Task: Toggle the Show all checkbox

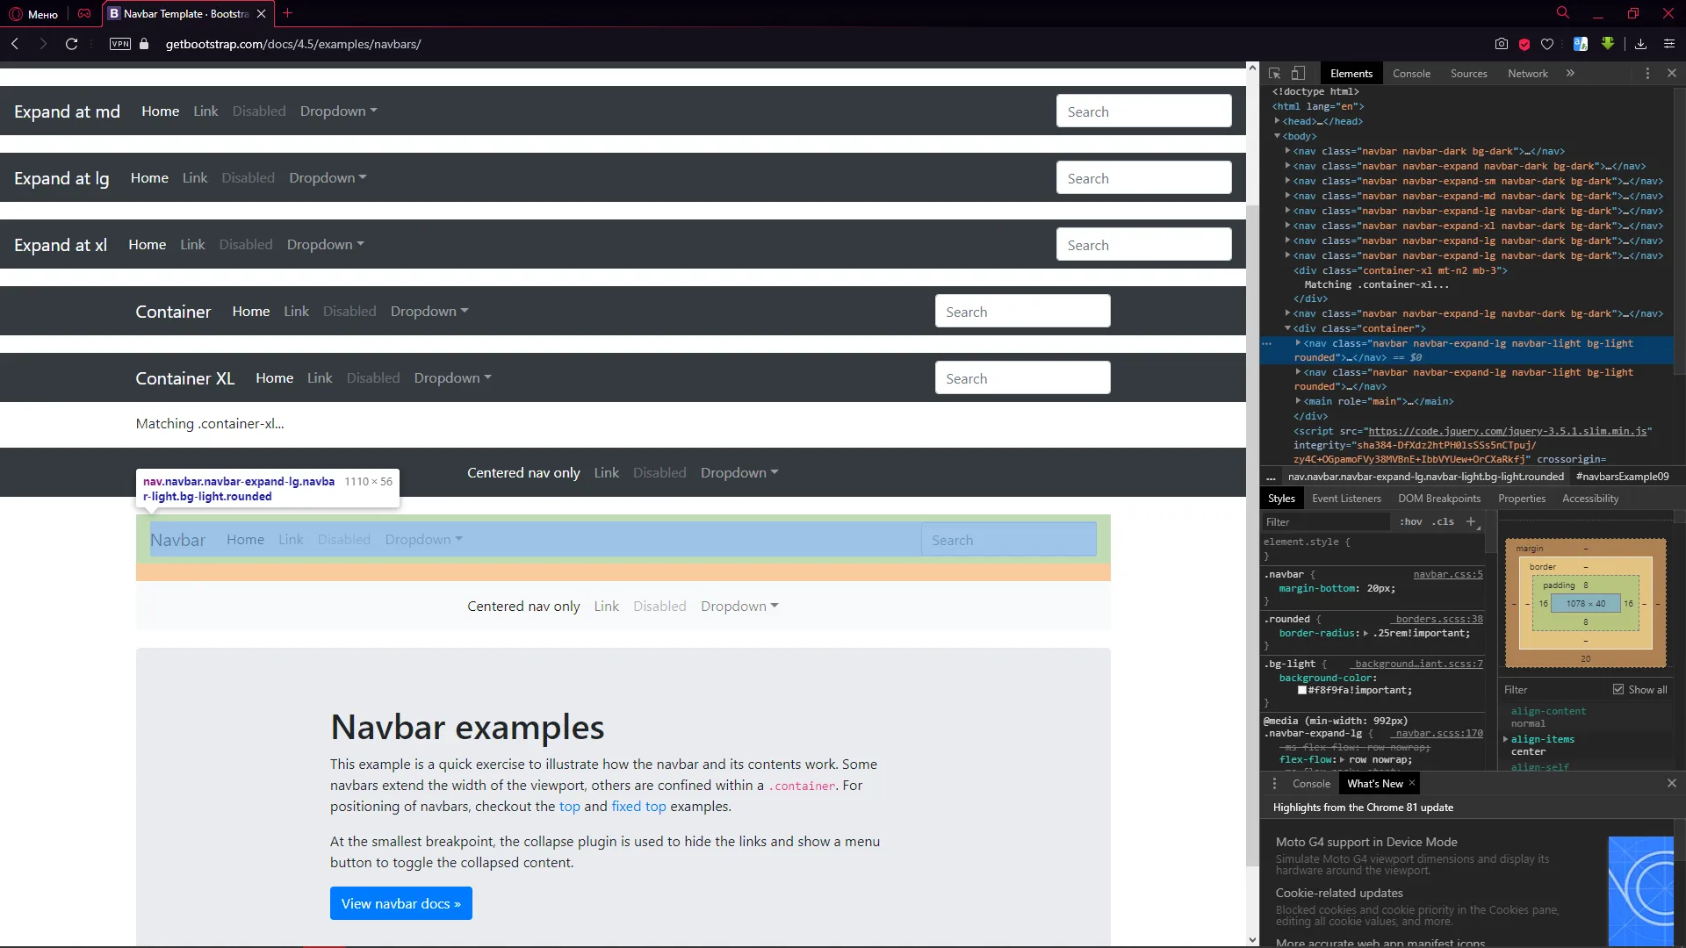Action: pos(1618,689)
